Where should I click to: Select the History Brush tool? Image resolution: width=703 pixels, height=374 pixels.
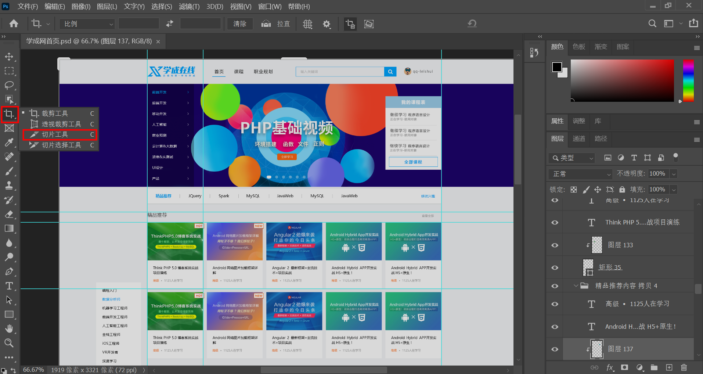click(x=9, y=200)
